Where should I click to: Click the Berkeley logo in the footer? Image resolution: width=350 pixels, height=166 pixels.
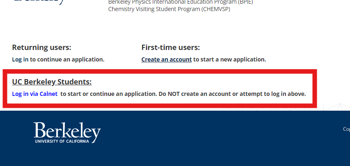[x=67, y=131]
